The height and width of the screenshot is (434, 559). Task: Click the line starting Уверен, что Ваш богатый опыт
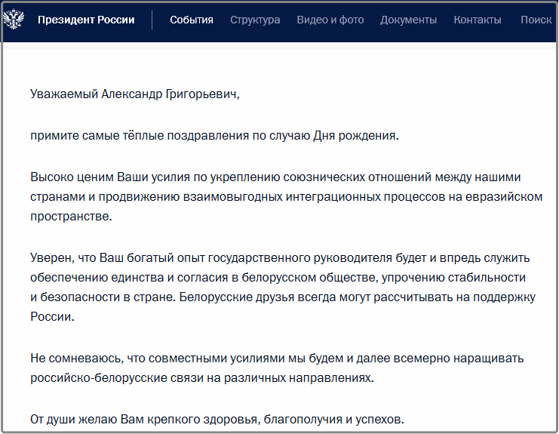(x=280, y=258)
